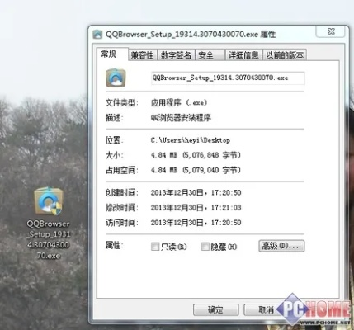354x330 pixels.
Task: Confirm with the 确定 button
Action: coord(216,310)
